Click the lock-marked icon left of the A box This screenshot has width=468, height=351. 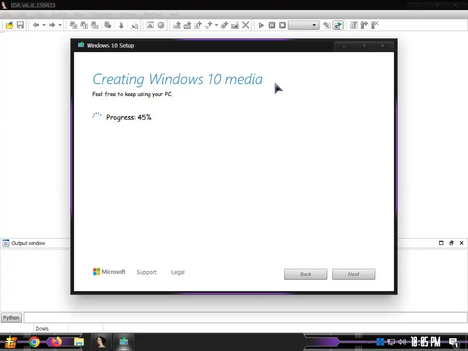[x=135, y=26]
